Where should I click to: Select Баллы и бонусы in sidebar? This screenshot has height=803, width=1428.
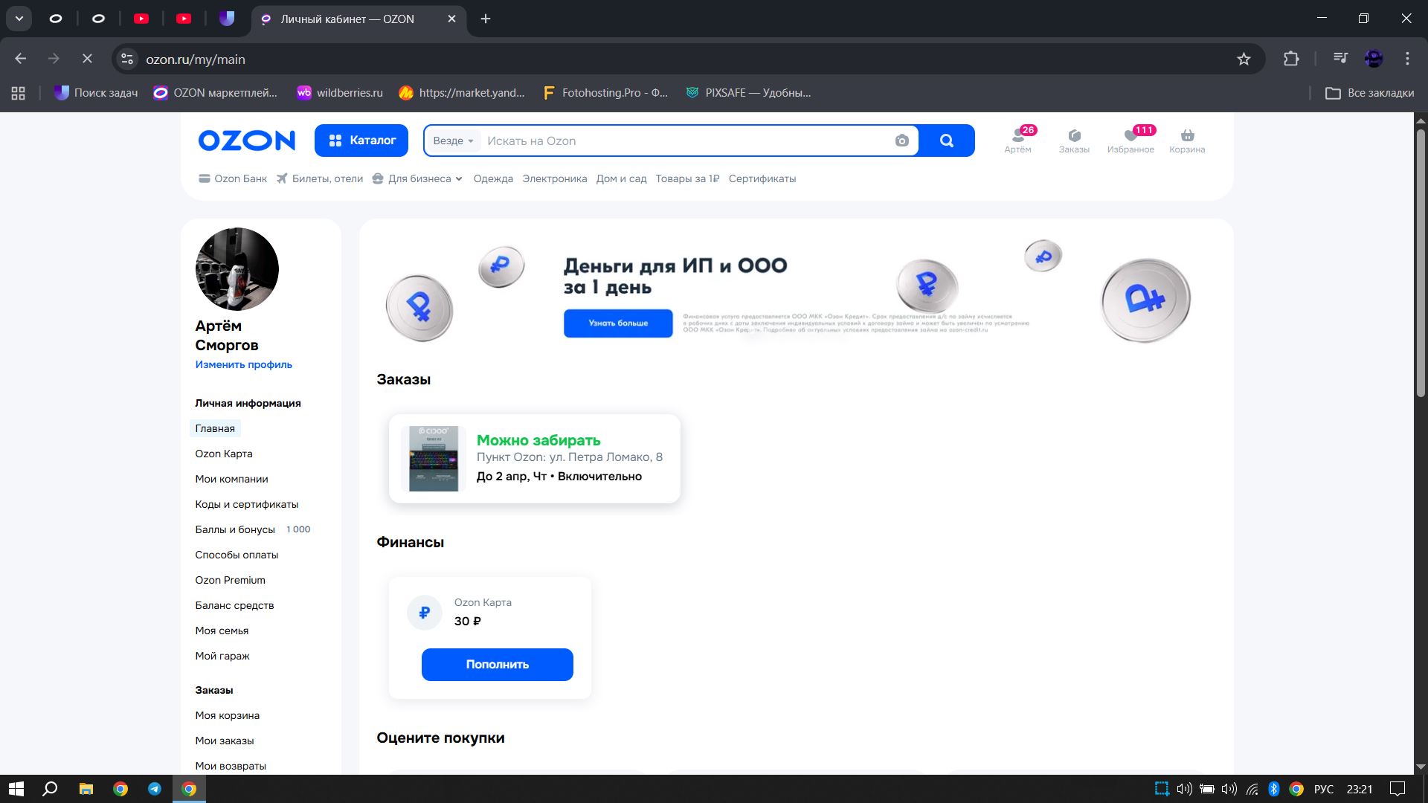tap(235, 529)
